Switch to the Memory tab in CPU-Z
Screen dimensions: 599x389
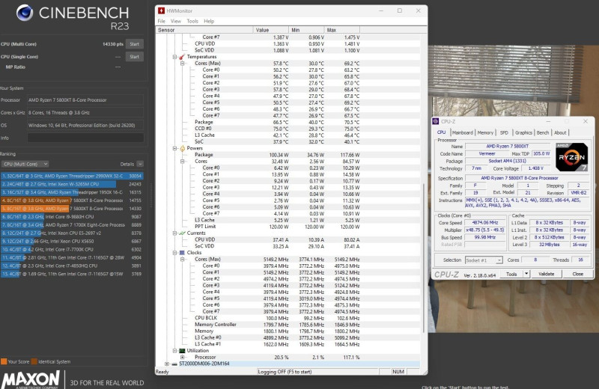(x=485, y=132)
